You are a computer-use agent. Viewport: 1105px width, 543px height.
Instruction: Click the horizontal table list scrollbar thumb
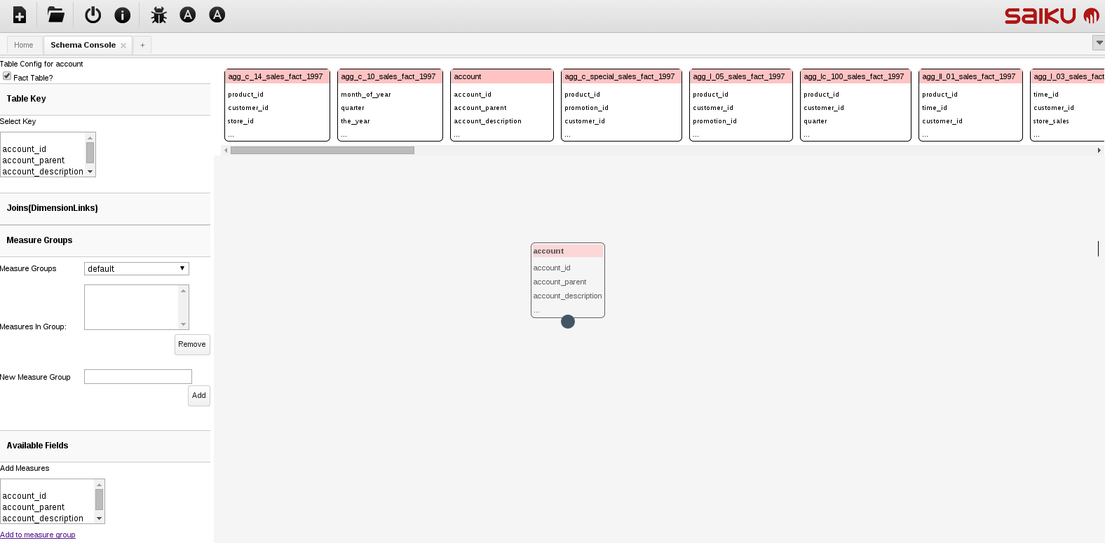323,150
